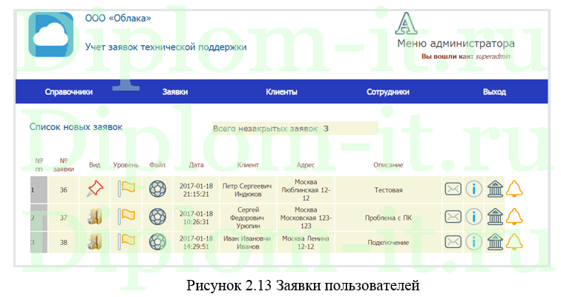The height and width of the screenshot is (297, 561).
Task: Click the Вид column header
Action: click(x=94, y=165)
